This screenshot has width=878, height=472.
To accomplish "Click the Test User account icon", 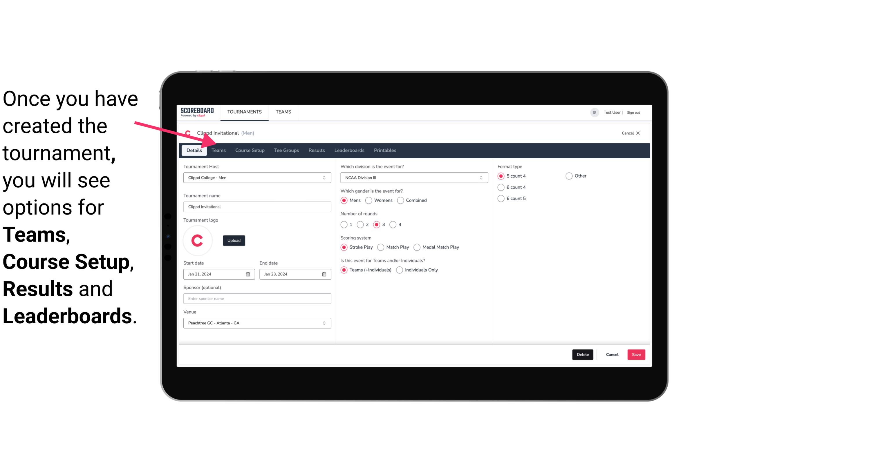I will [594, 112].
